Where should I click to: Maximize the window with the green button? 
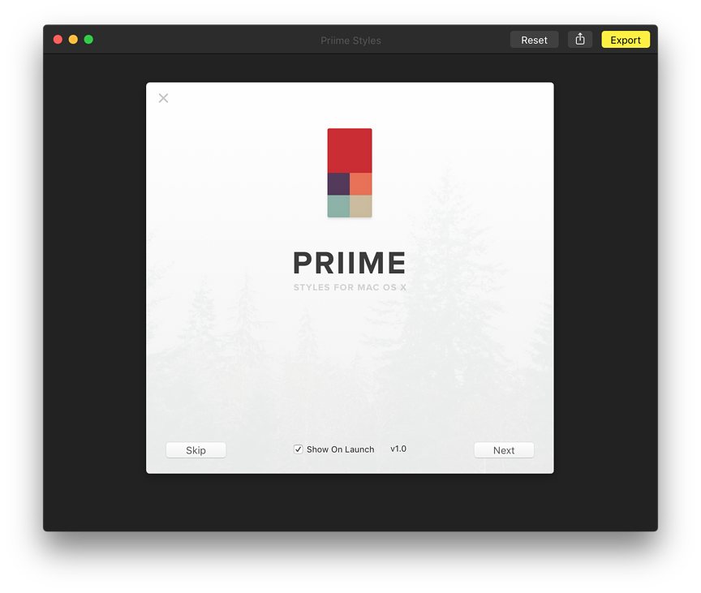(88, 39)
